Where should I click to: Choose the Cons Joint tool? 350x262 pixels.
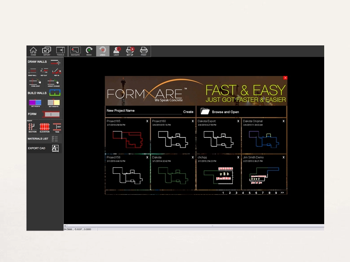tap(35, 83)
